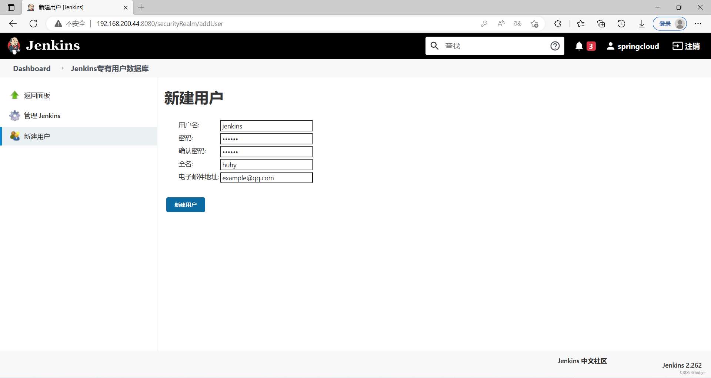Click the 电子邮件地址: label
Image resolution: width=711 pixels, height=378 pixels.
click(x=198, y=177)
